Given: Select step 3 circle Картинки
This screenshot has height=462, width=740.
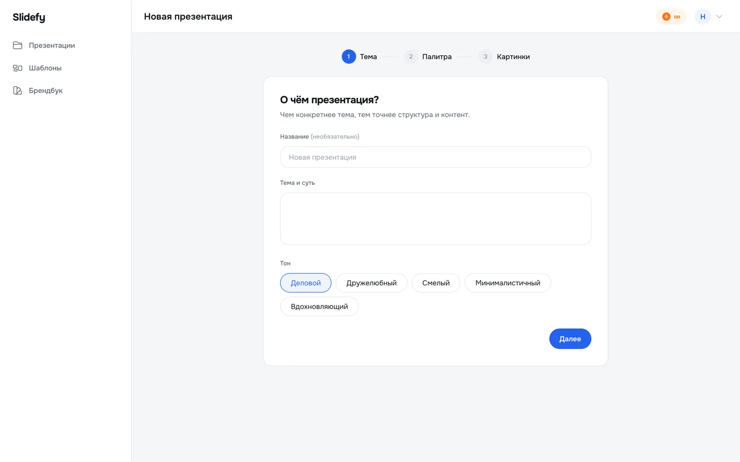Looking at the screenshot, I should click(485, 56).
